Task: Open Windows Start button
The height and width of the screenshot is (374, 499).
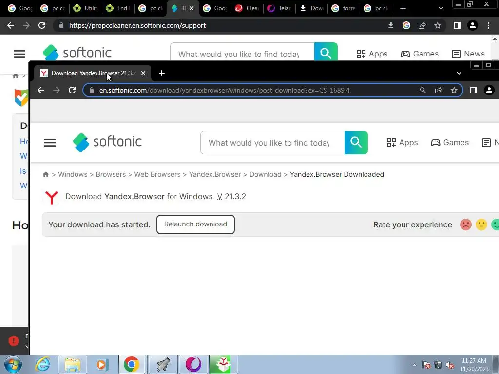Action: click(13, 364)
